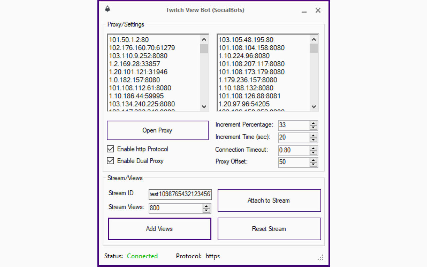Click up arrow of left proxy list scrollbar
Image resolution: width=427 pixels, height=267 pixels.
click(204, 39)
